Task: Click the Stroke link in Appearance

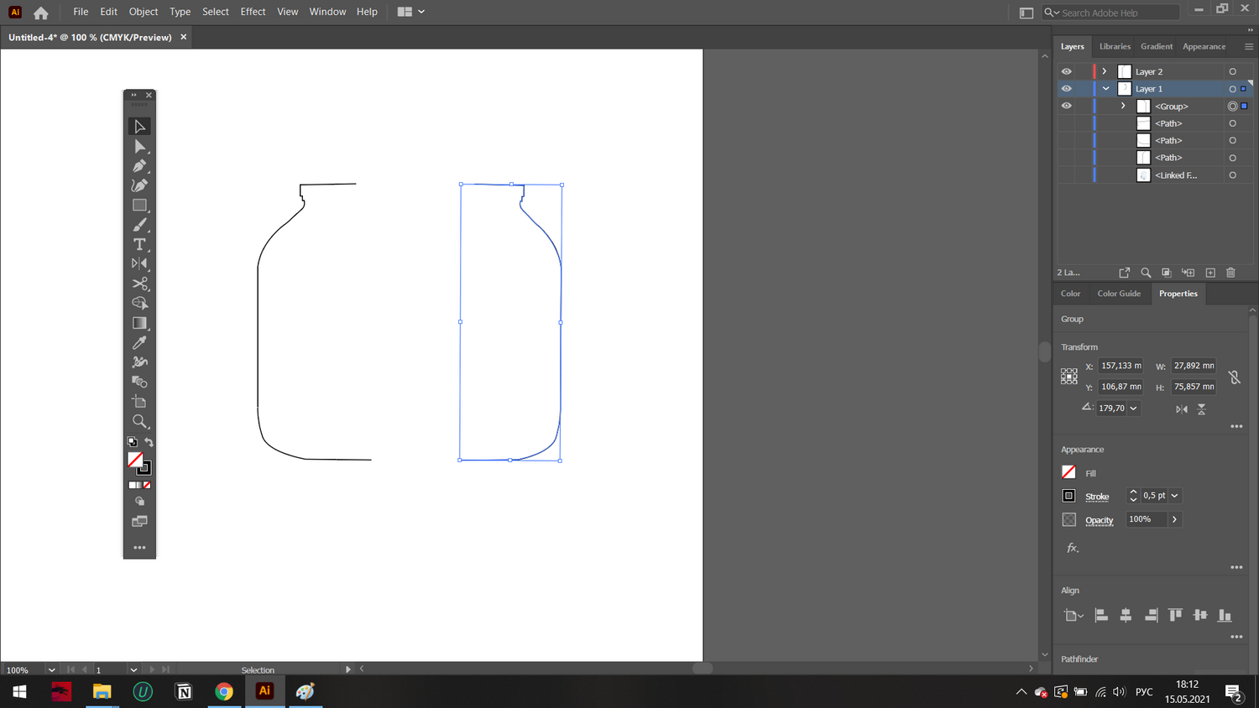Action: coord(1096,497)
